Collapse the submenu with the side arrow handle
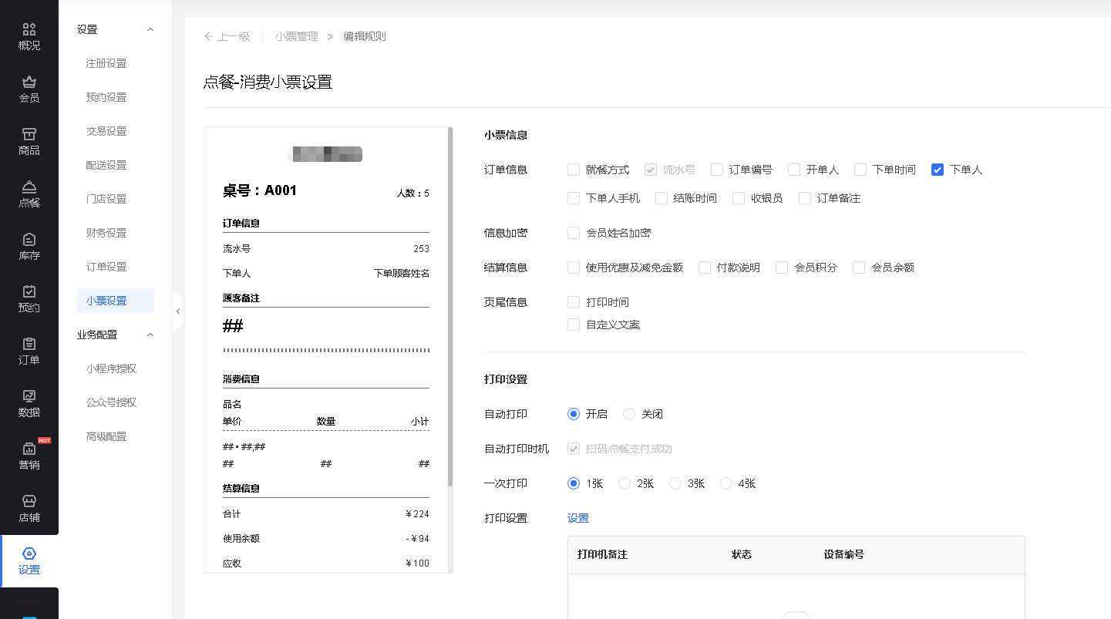 178,311
